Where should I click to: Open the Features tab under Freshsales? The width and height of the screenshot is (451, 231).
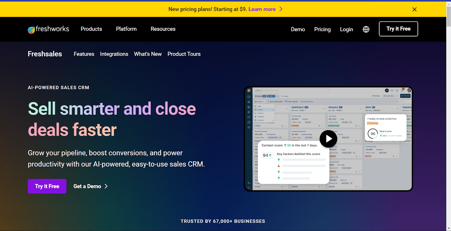click(x=84, y=54)
